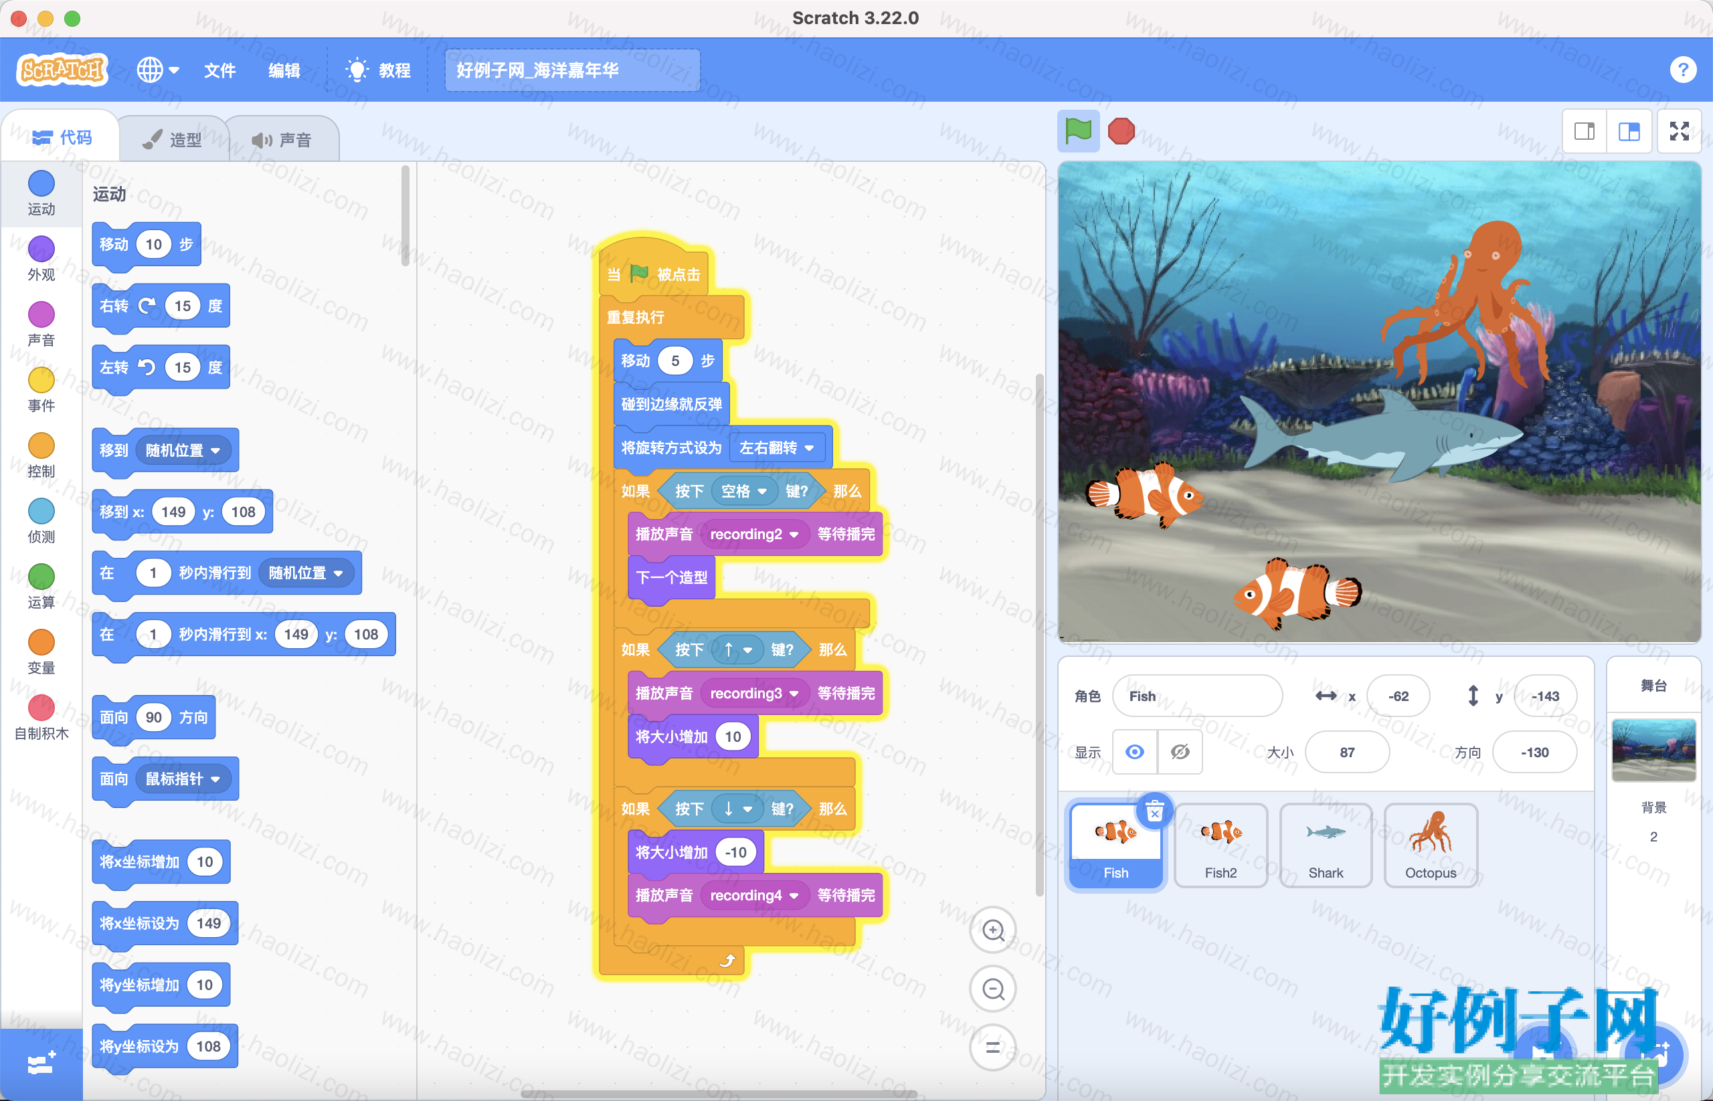Click the 碰到边缘就反弹 block in script

pos(671,404)
